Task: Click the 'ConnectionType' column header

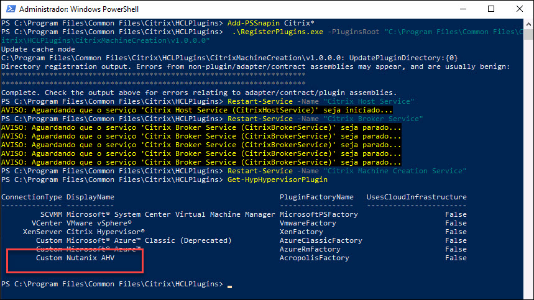Action: click(x=32, y=197)
